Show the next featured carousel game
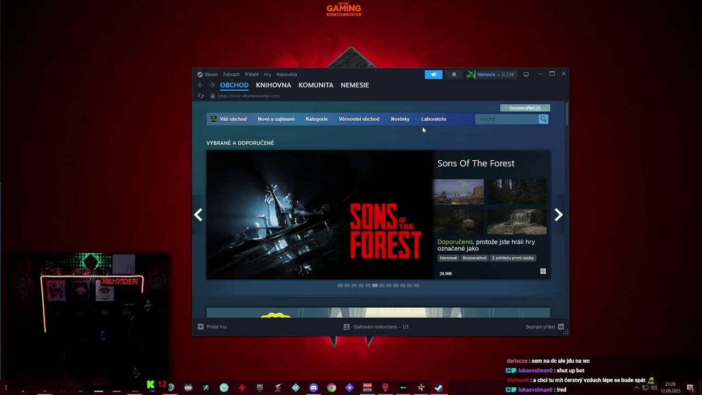 click(558, 215)
